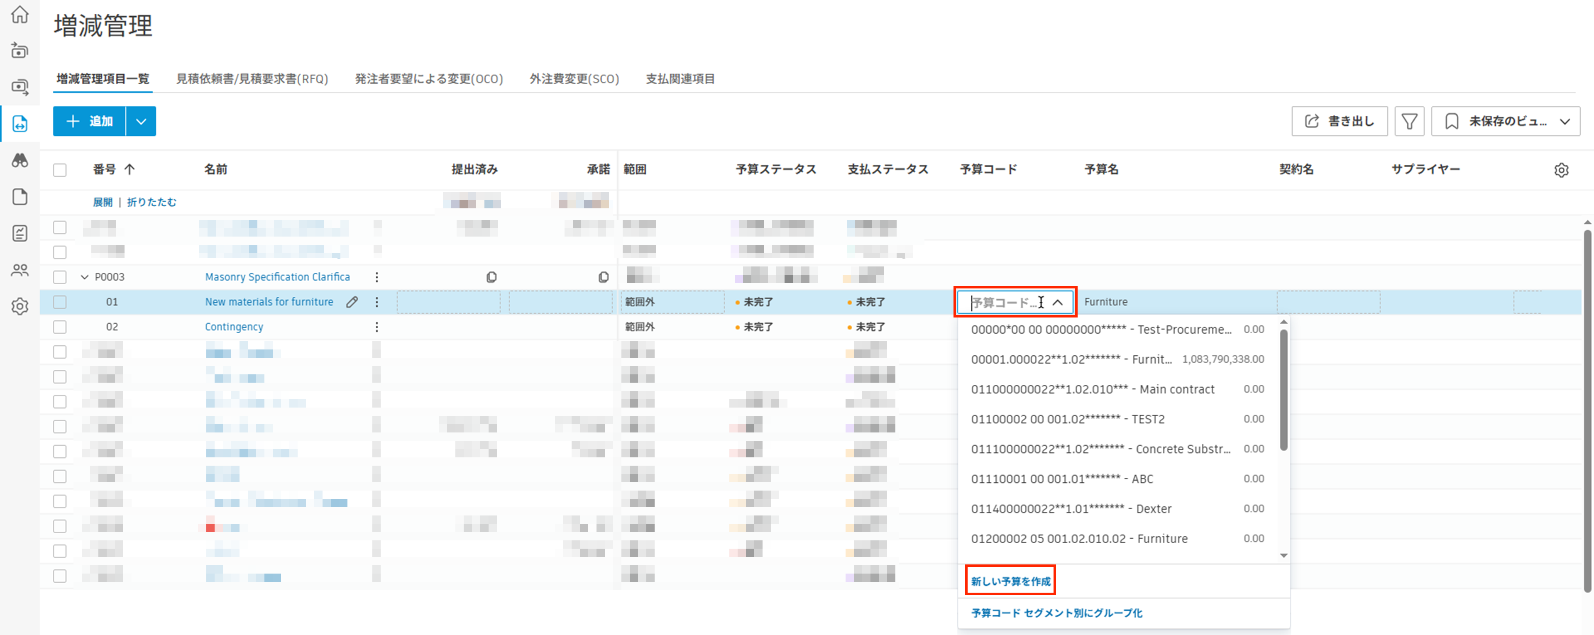Viewport: 1594px width, 635px height.
Task: Switch to the 外注費変更(SCO) tab
Action: [574, 78]
